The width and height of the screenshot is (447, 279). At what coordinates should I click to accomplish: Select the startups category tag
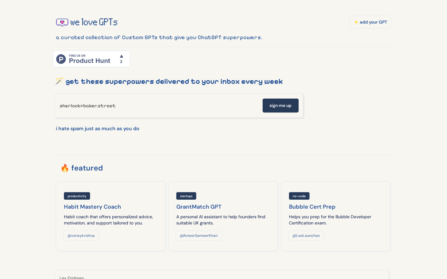click(x=186, y=196)
